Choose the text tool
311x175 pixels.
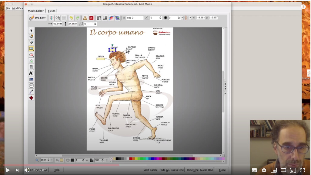pos(31,73)
